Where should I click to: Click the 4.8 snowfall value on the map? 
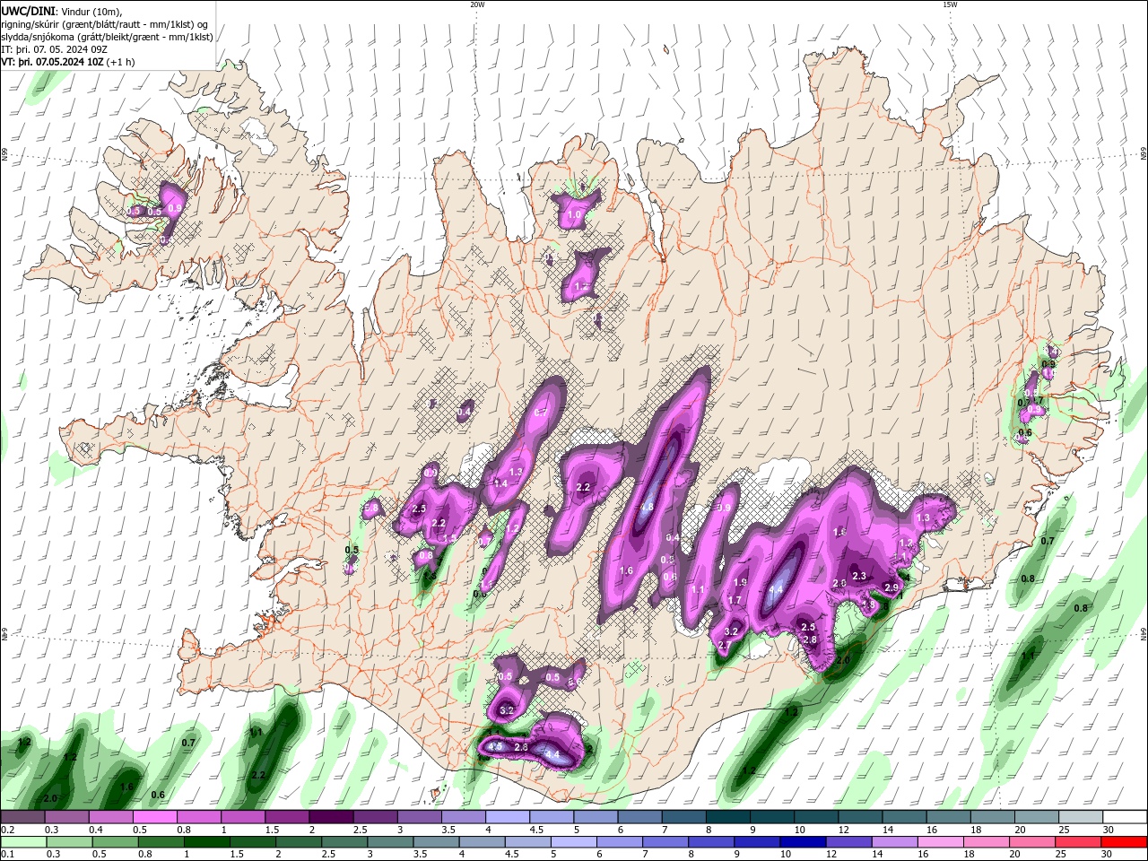pyautogui.click(x=646, y=507)
